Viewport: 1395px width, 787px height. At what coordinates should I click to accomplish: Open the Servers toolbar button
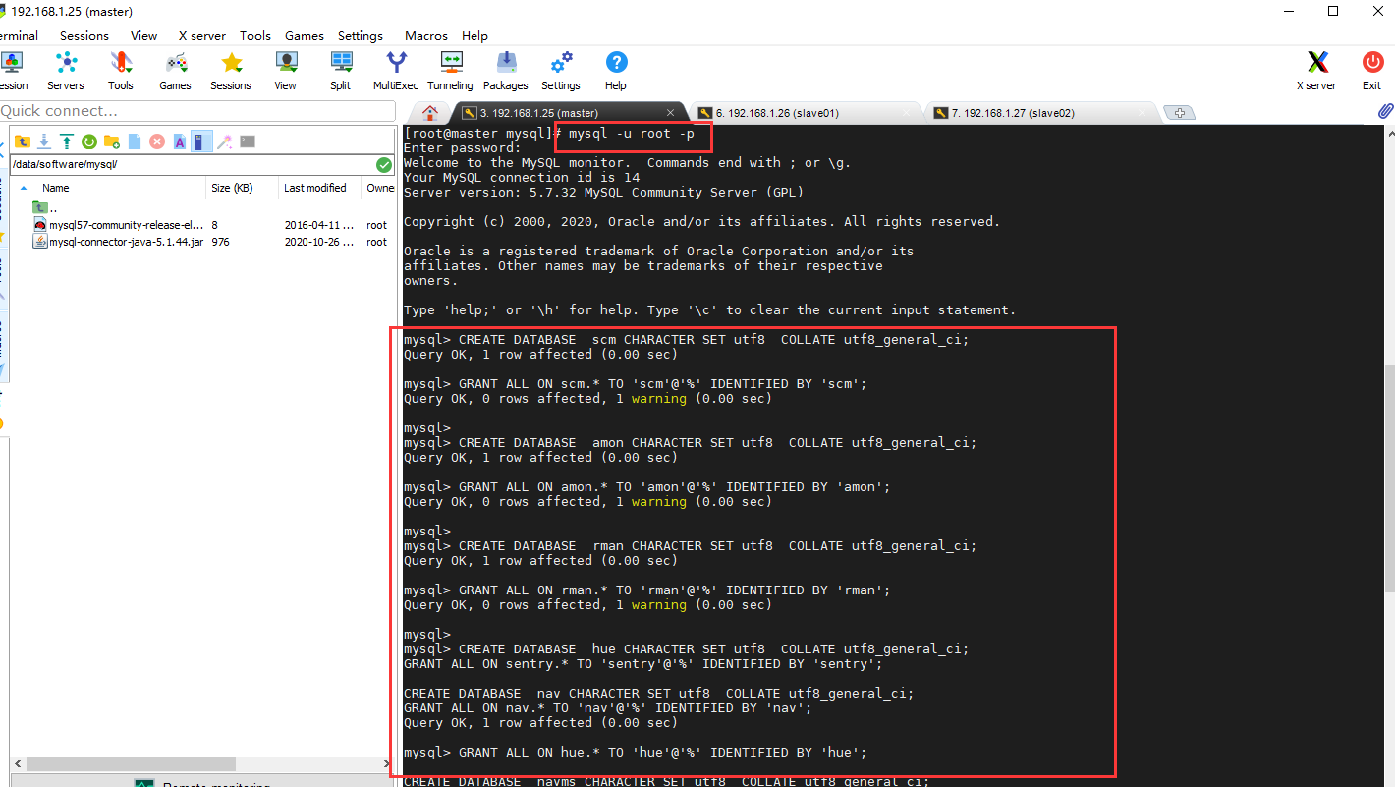click(x=66, y=72)
